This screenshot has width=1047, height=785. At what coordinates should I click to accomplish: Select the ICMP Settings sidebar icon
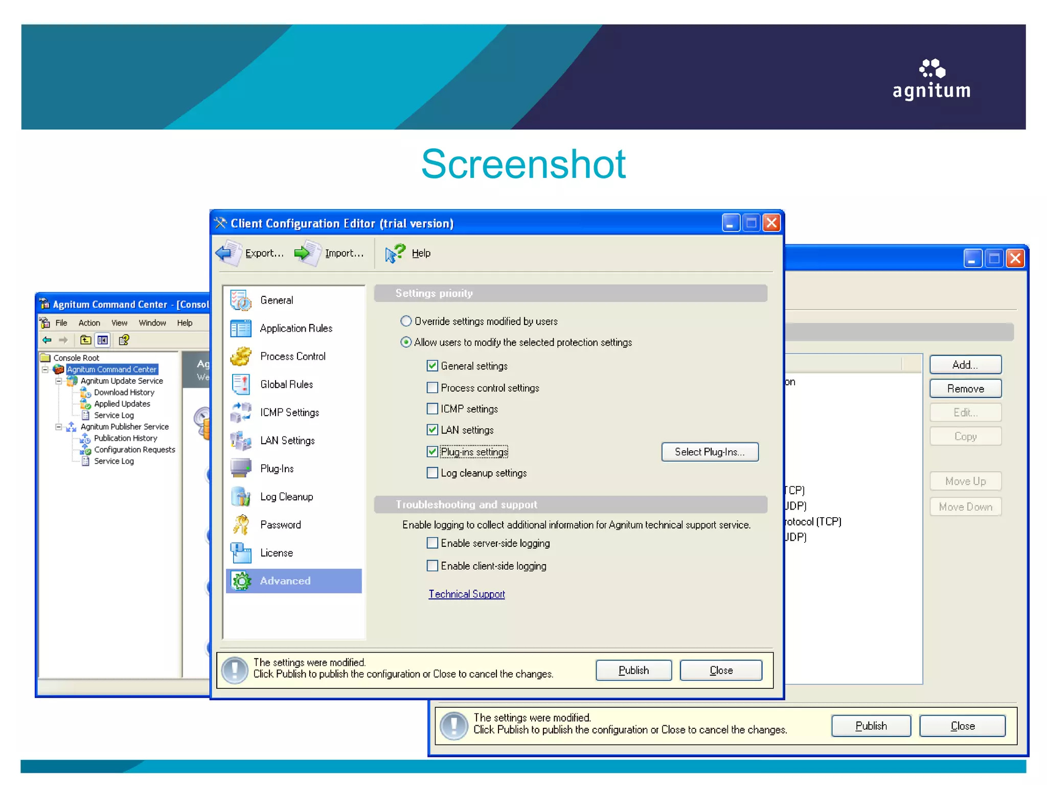pyautogui.click(x=241, y=412)
